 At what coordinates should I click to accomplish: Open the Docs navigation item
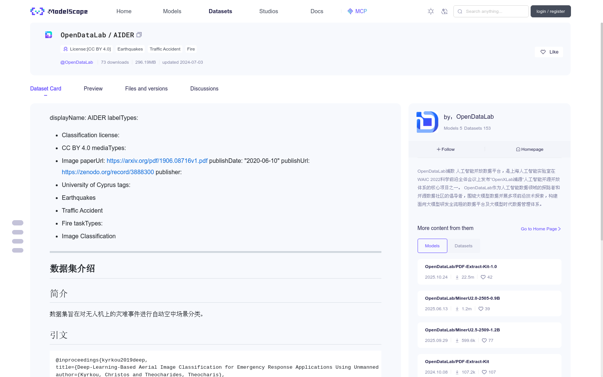coord(317,11)
